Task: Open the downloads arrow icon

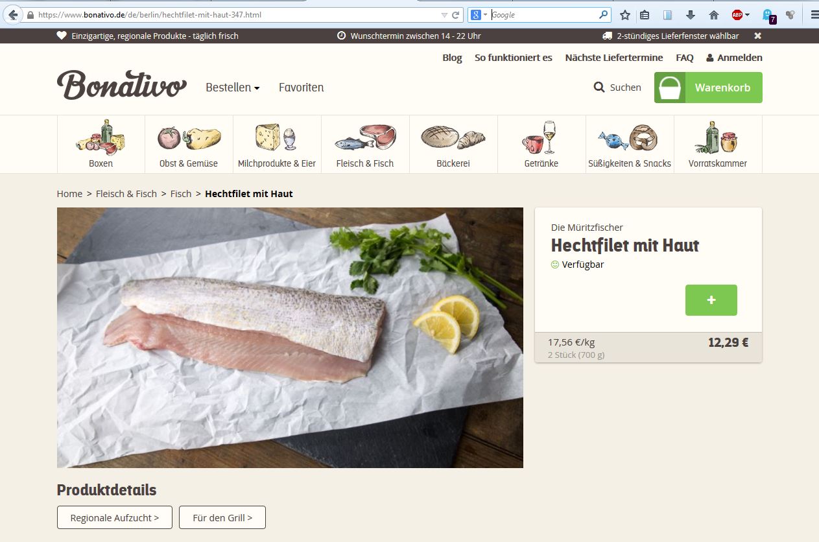Action: (x=691, y=14)
